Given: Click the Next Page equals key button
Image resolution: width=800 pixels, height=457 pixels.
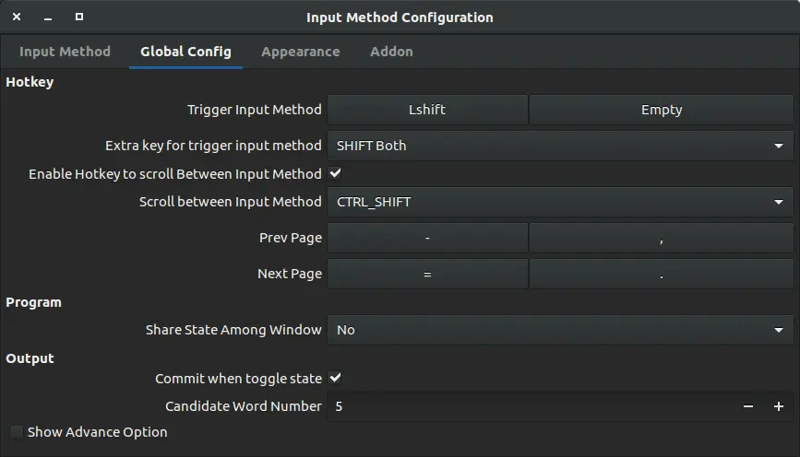Looking at the screenshot, I should coord(427,274).
